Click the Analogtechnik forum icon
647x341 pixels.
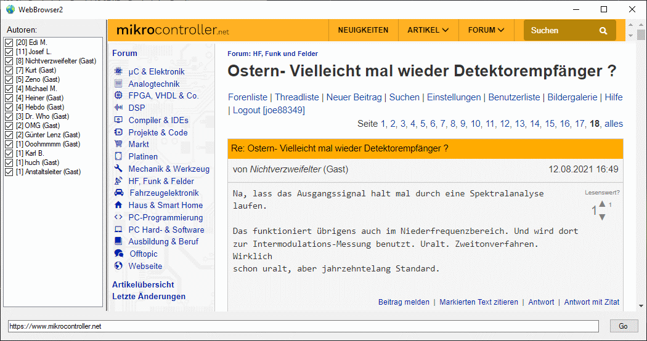(118, 84)
